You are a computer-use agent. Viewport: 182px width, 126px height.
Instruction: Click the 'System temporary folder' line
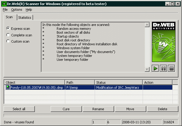(74, 56)
